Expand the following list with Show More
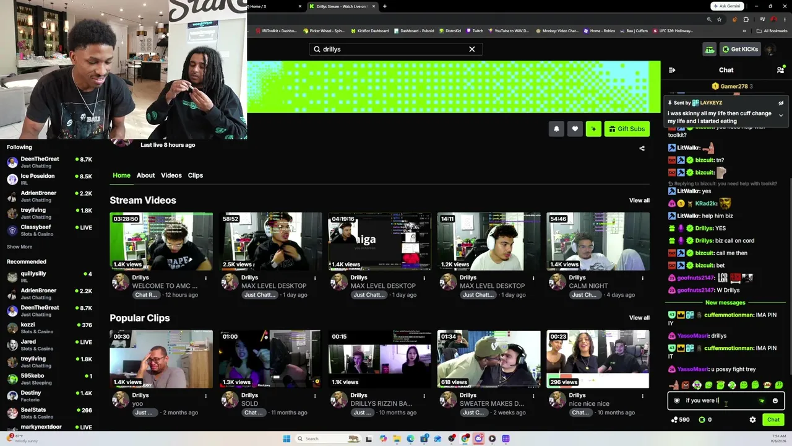Screen dimensions: 792x446 (x=19, y=247)
